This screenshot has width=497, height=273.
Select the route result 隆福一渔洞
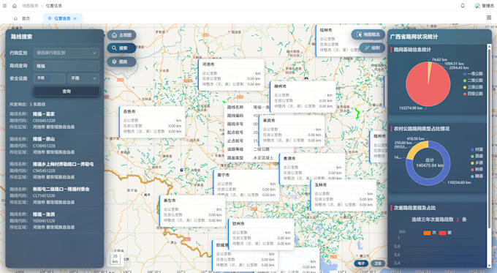(44, 214)
